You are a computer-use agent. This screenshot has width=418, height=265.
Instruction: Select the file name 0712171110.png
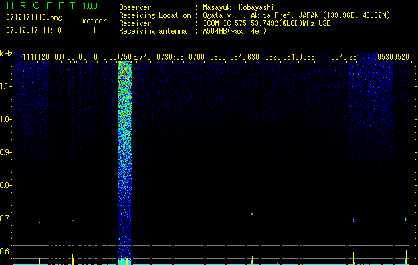pos(34,17)
